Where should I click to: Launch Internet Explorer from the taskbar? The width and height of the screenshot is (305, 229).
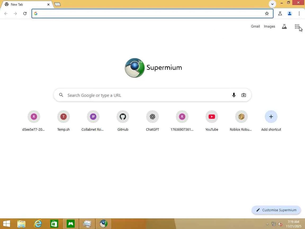click(38, 224)
